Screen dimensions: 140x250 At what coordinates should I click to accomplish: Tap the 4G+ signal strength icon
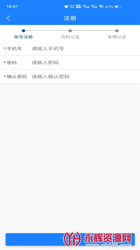pos(94,6)
